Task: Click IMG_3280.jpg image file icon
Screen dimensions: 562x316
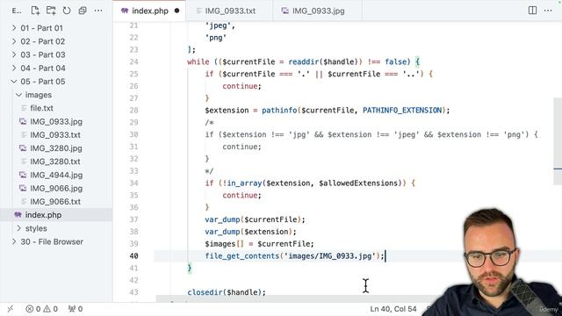Action: pos(23,148)
